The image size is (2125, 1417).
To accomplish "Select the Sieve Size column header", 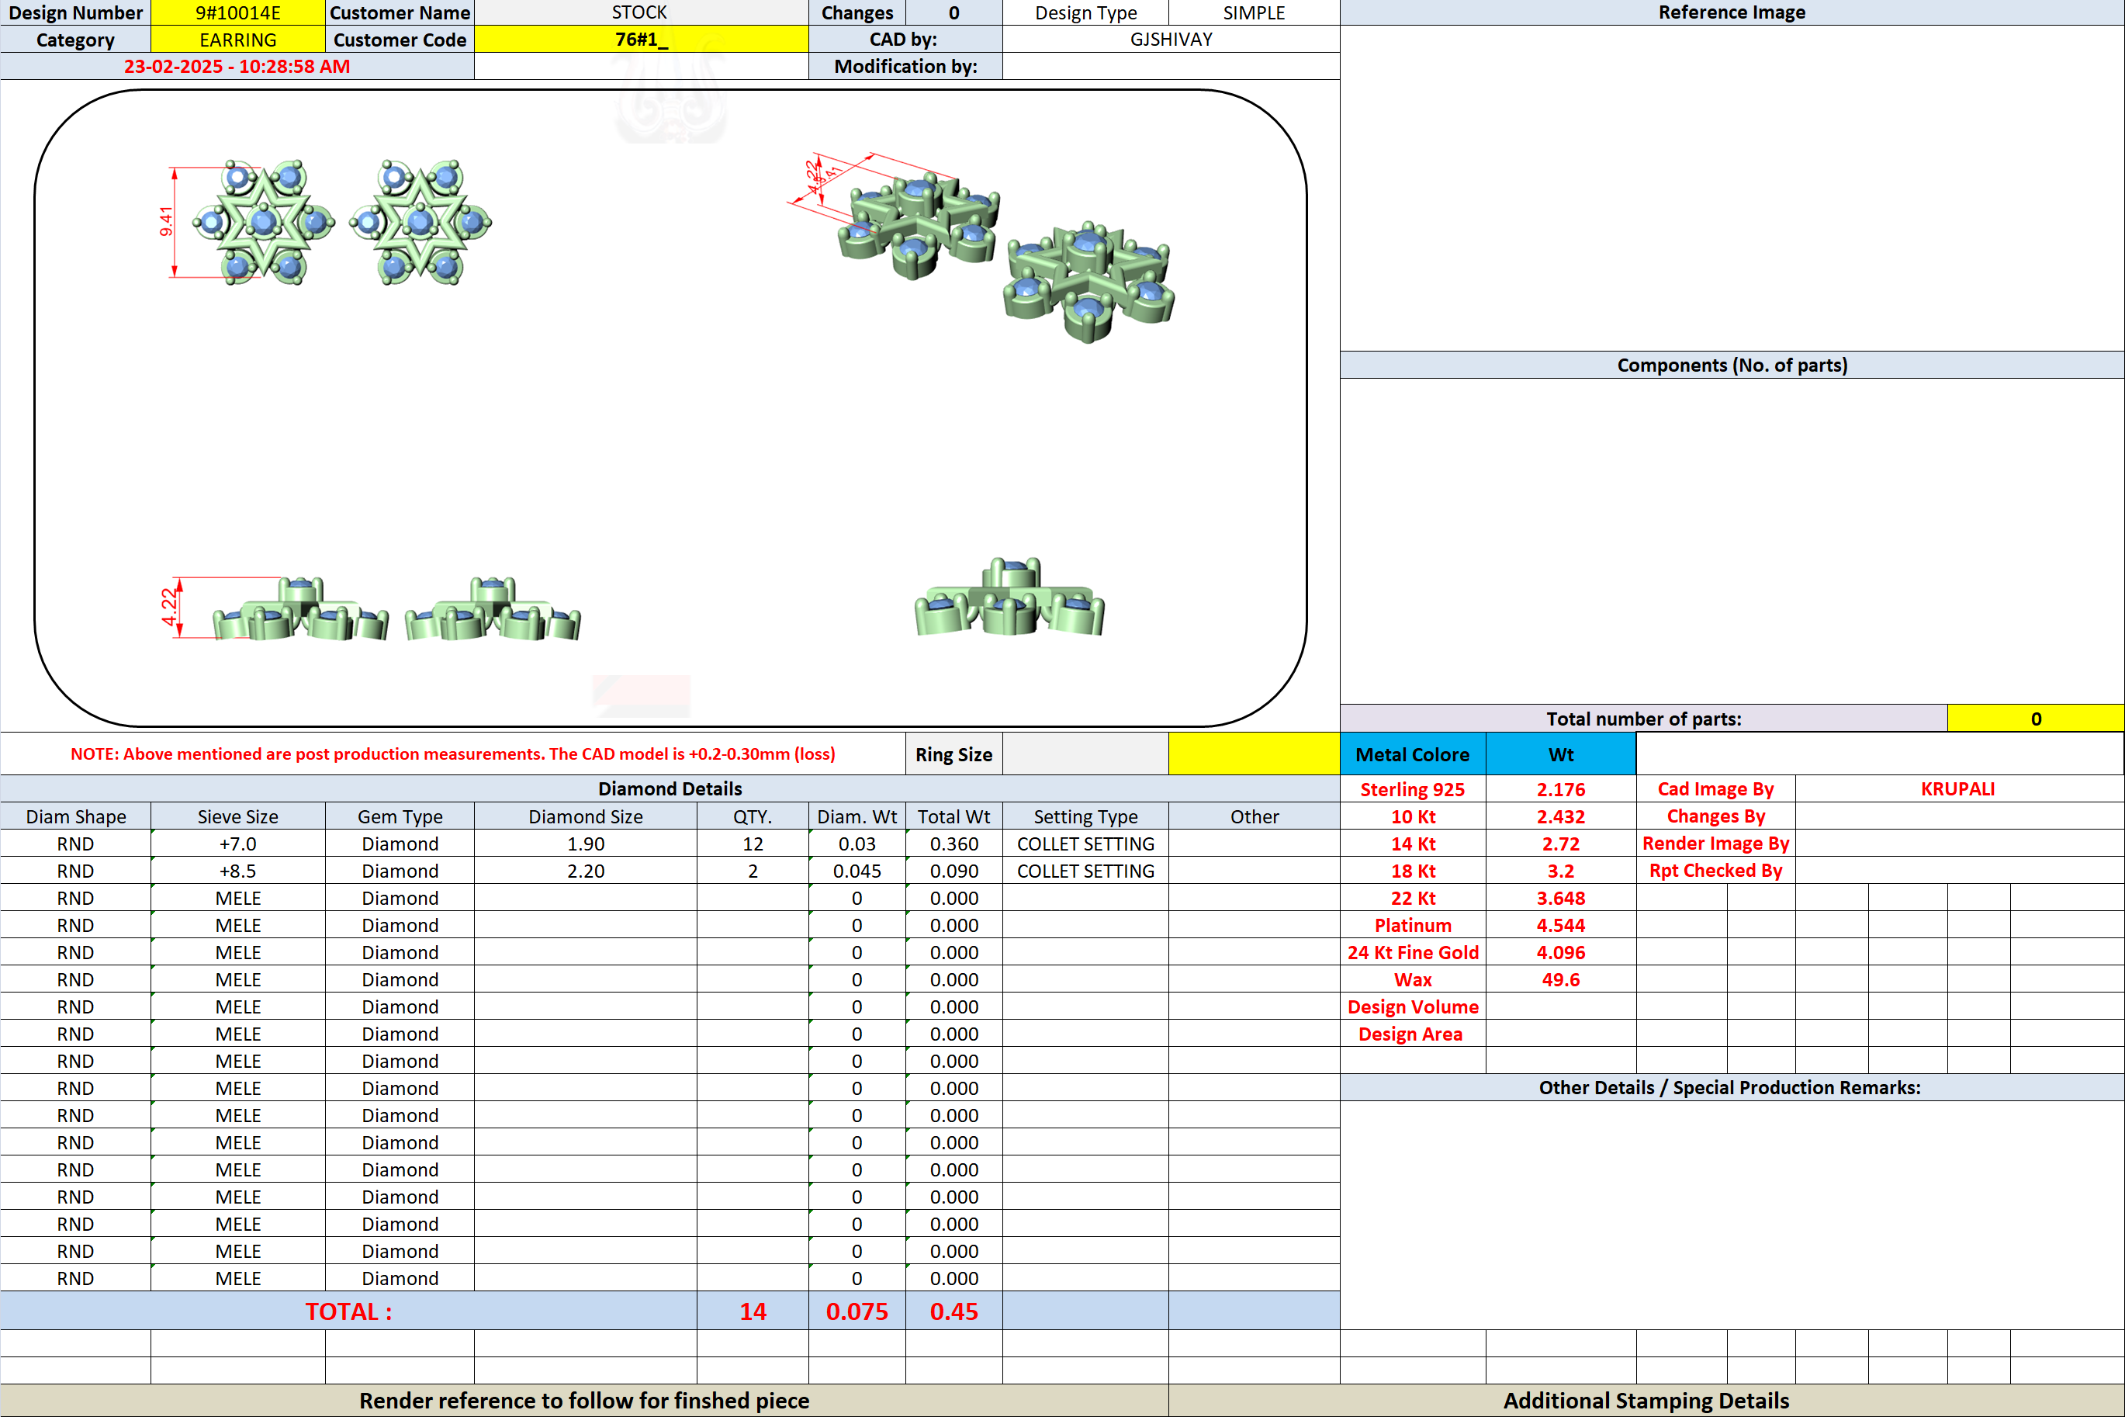I will click(x=237, y=816).
